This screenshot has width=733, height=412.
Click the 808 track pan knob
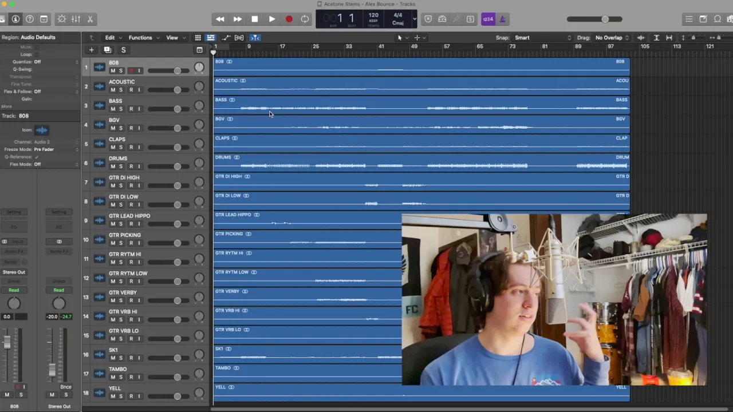[199, 68]
